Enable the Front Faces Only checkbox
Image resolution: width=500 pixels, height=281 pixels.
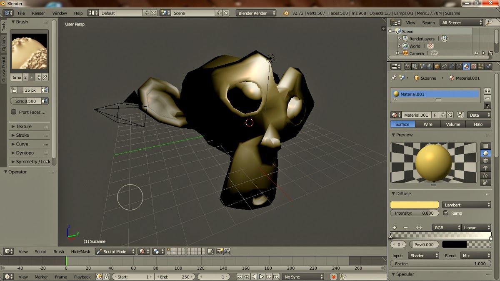(14, 112)
